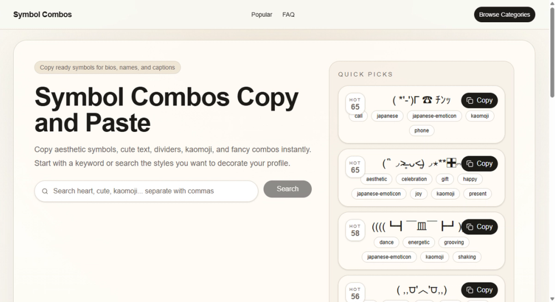Select the 'dance' tag
The width and height of the screenshot is (555, 302).
click(x=386, y=242)
